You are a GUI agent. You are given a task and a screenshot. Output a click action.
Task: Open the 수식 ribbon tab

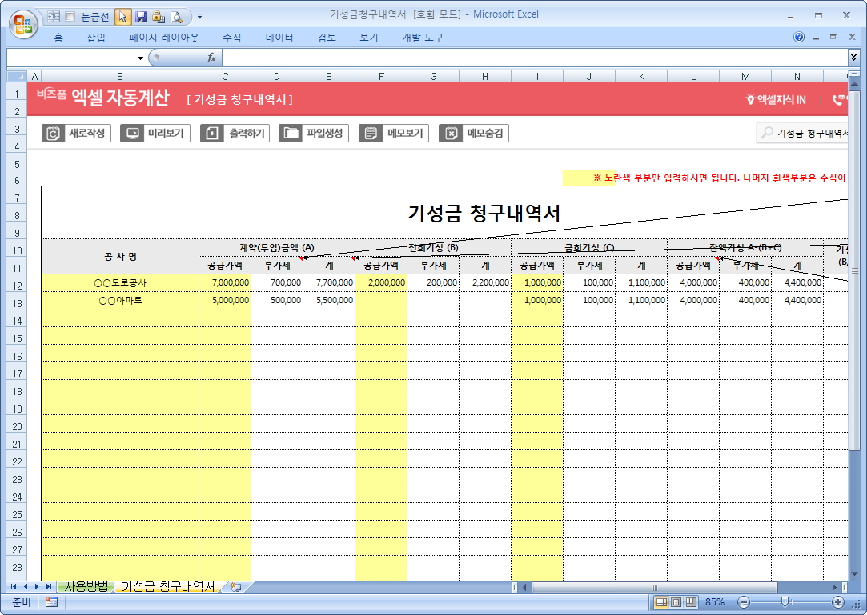pos(231,38)
